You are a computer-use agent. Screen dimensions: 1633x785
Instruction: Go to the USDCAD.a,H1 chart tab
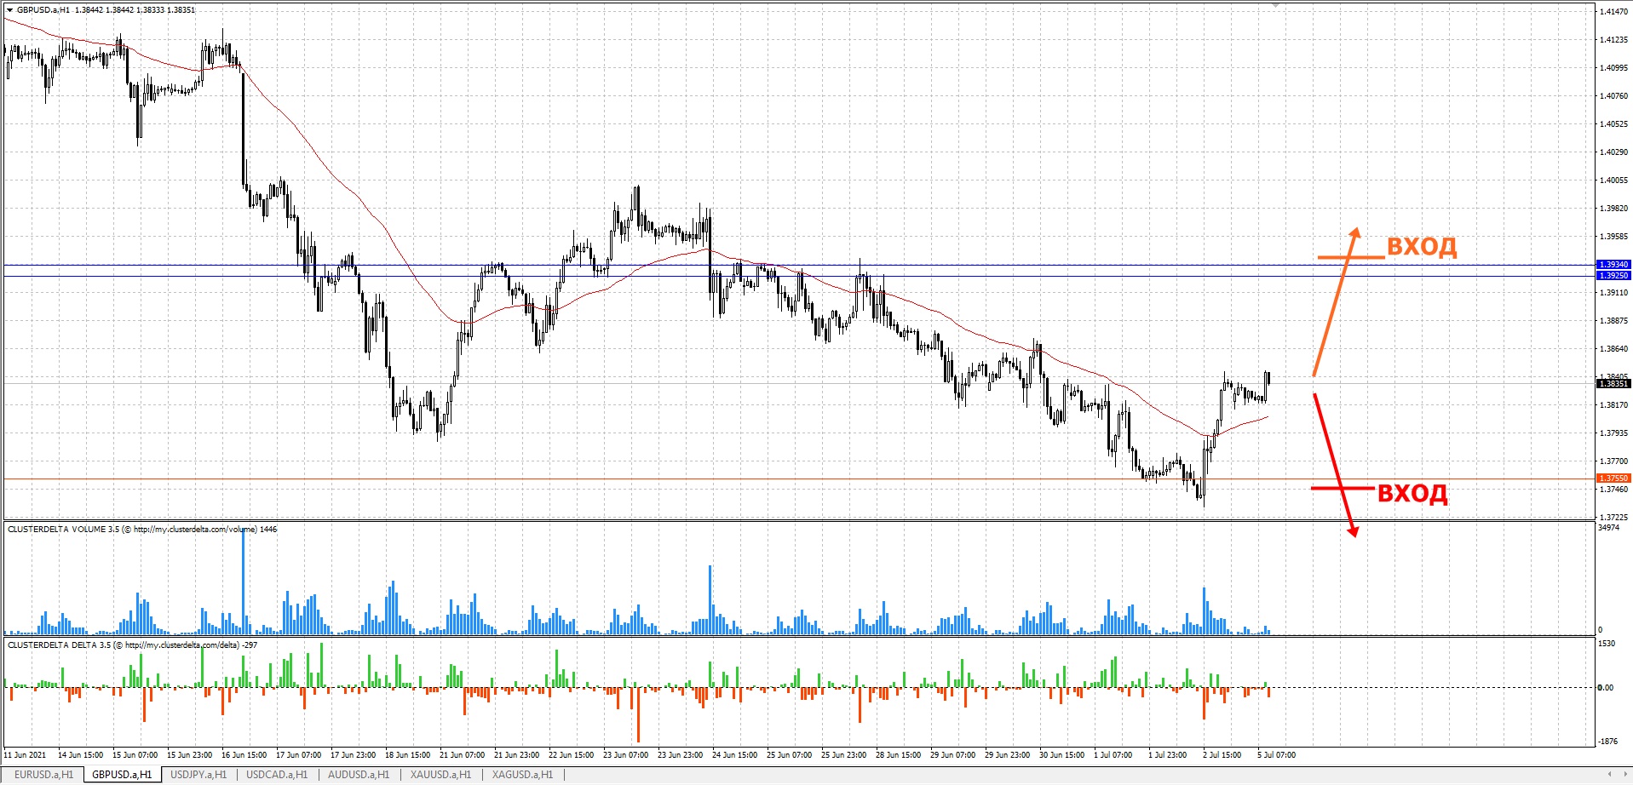(x=277, y=775)
